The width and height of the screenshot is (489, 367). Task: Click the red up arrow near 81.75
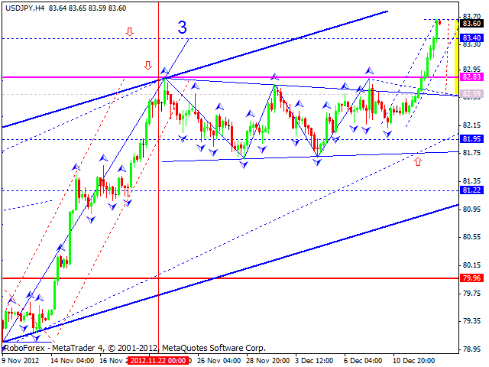pyautogui.click(x=418, y=161)
